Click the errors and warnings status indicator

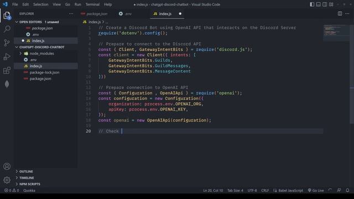(x=12, y=190)
